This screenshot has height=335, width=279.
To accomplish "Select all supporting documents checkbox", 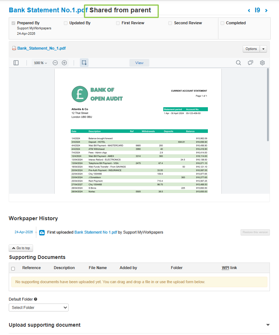I will (13, 268).
